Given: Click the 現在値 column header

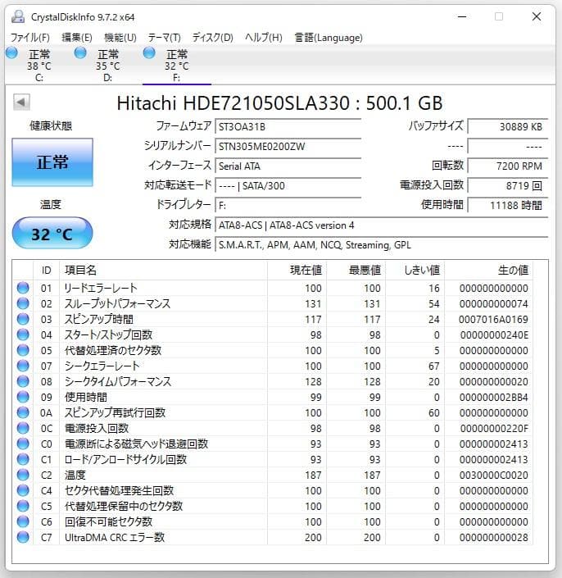Looking at the screenshot, I should (297, 271).
